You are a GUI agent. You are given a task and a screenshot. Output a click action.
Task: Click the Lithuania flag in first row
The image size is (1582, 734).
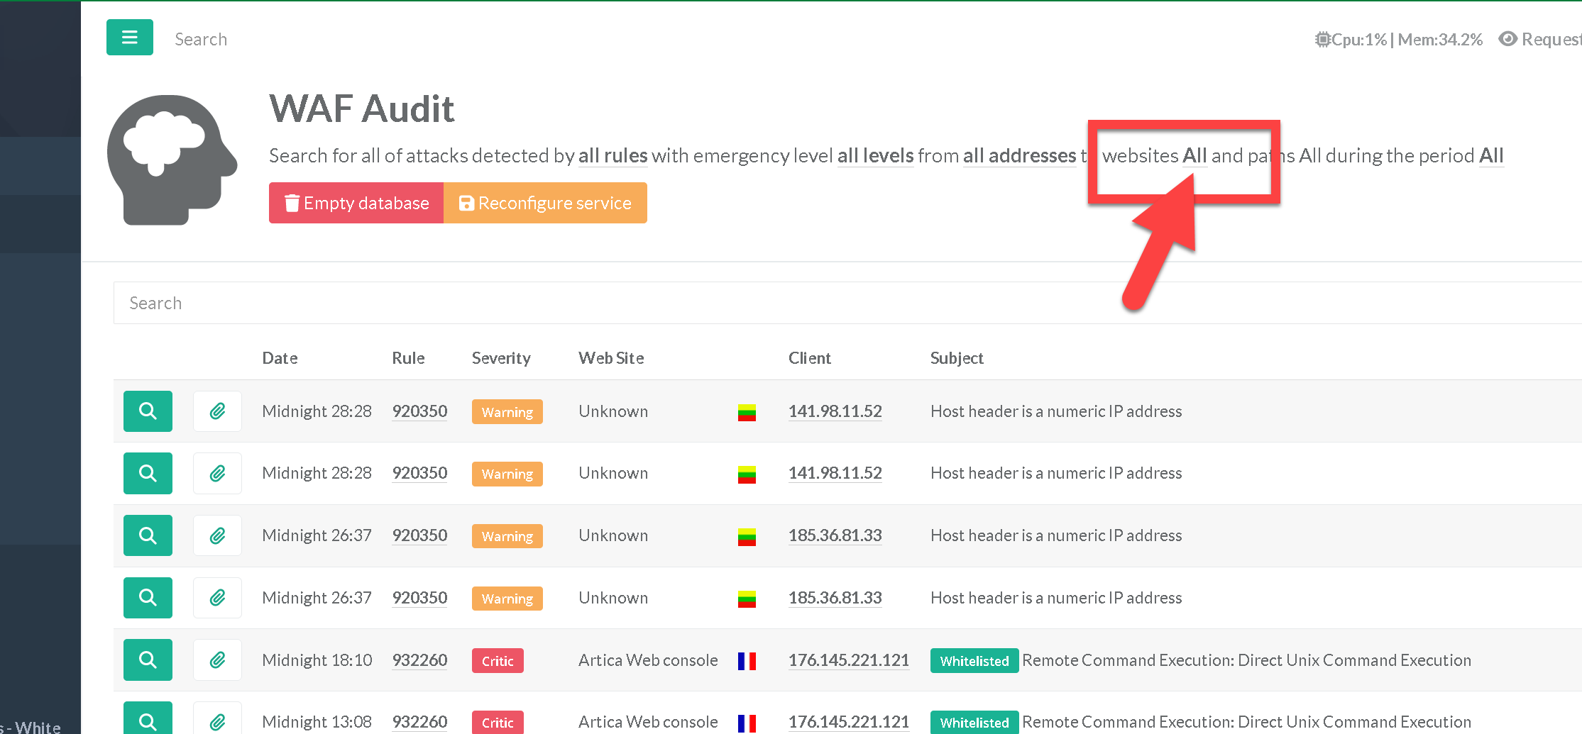click(x=747, y=412)
